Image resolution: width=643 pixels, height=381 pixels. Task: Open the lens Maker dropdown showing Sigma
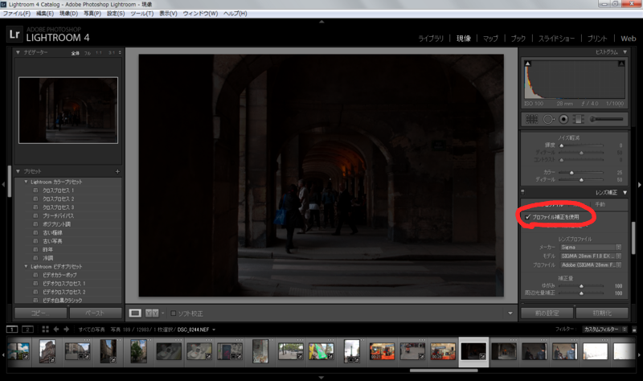[591, 248]
